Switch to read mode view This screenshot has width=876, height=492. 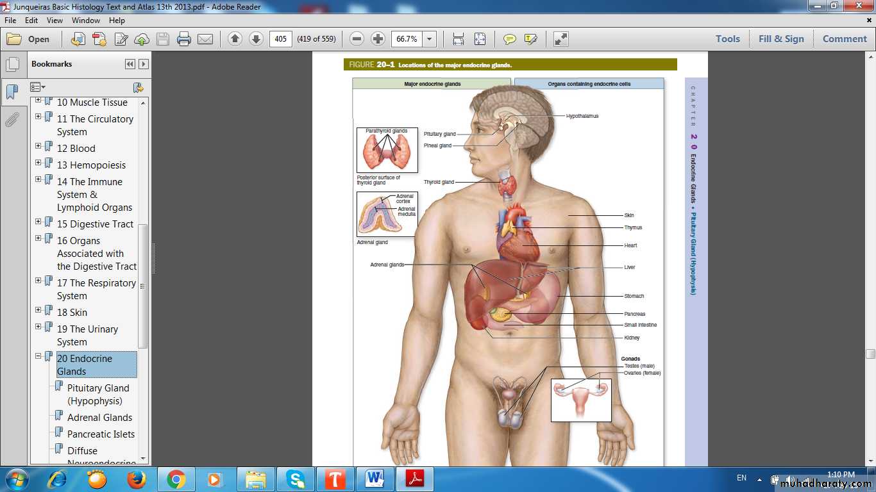tap(561, 39)
